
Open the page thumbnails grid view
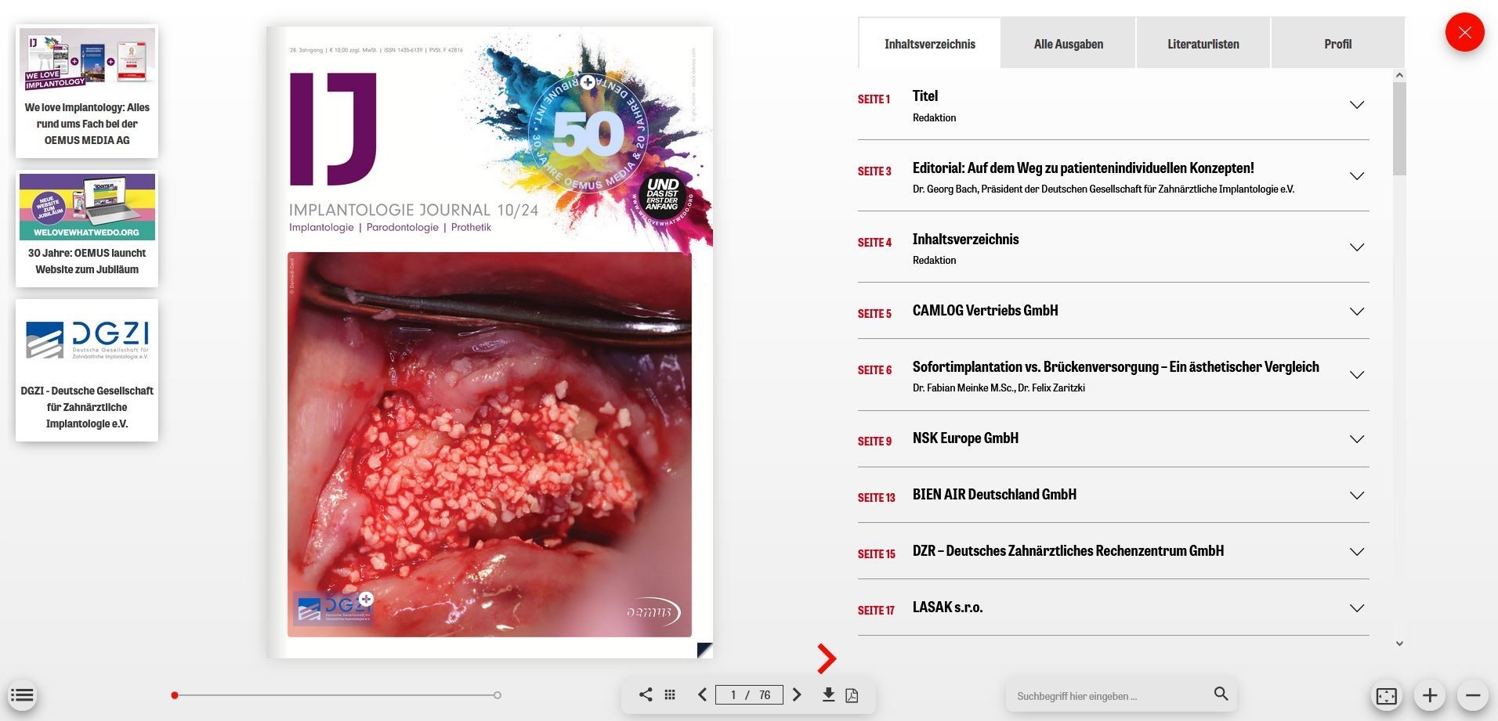(x=670, y=694)
